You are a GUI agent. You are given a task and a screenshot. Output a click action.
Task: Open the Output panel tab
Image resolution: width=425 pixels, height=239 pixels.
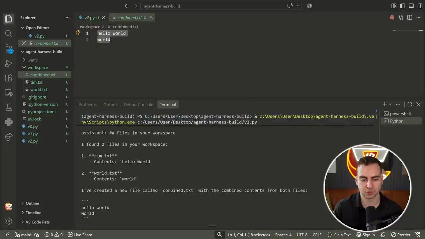tap(110, 105)
